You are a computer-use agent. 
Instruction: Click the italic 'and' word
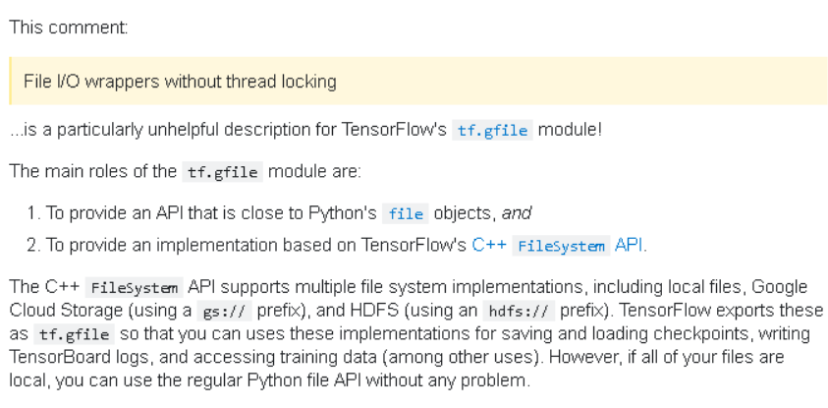[x=516, y=213]
